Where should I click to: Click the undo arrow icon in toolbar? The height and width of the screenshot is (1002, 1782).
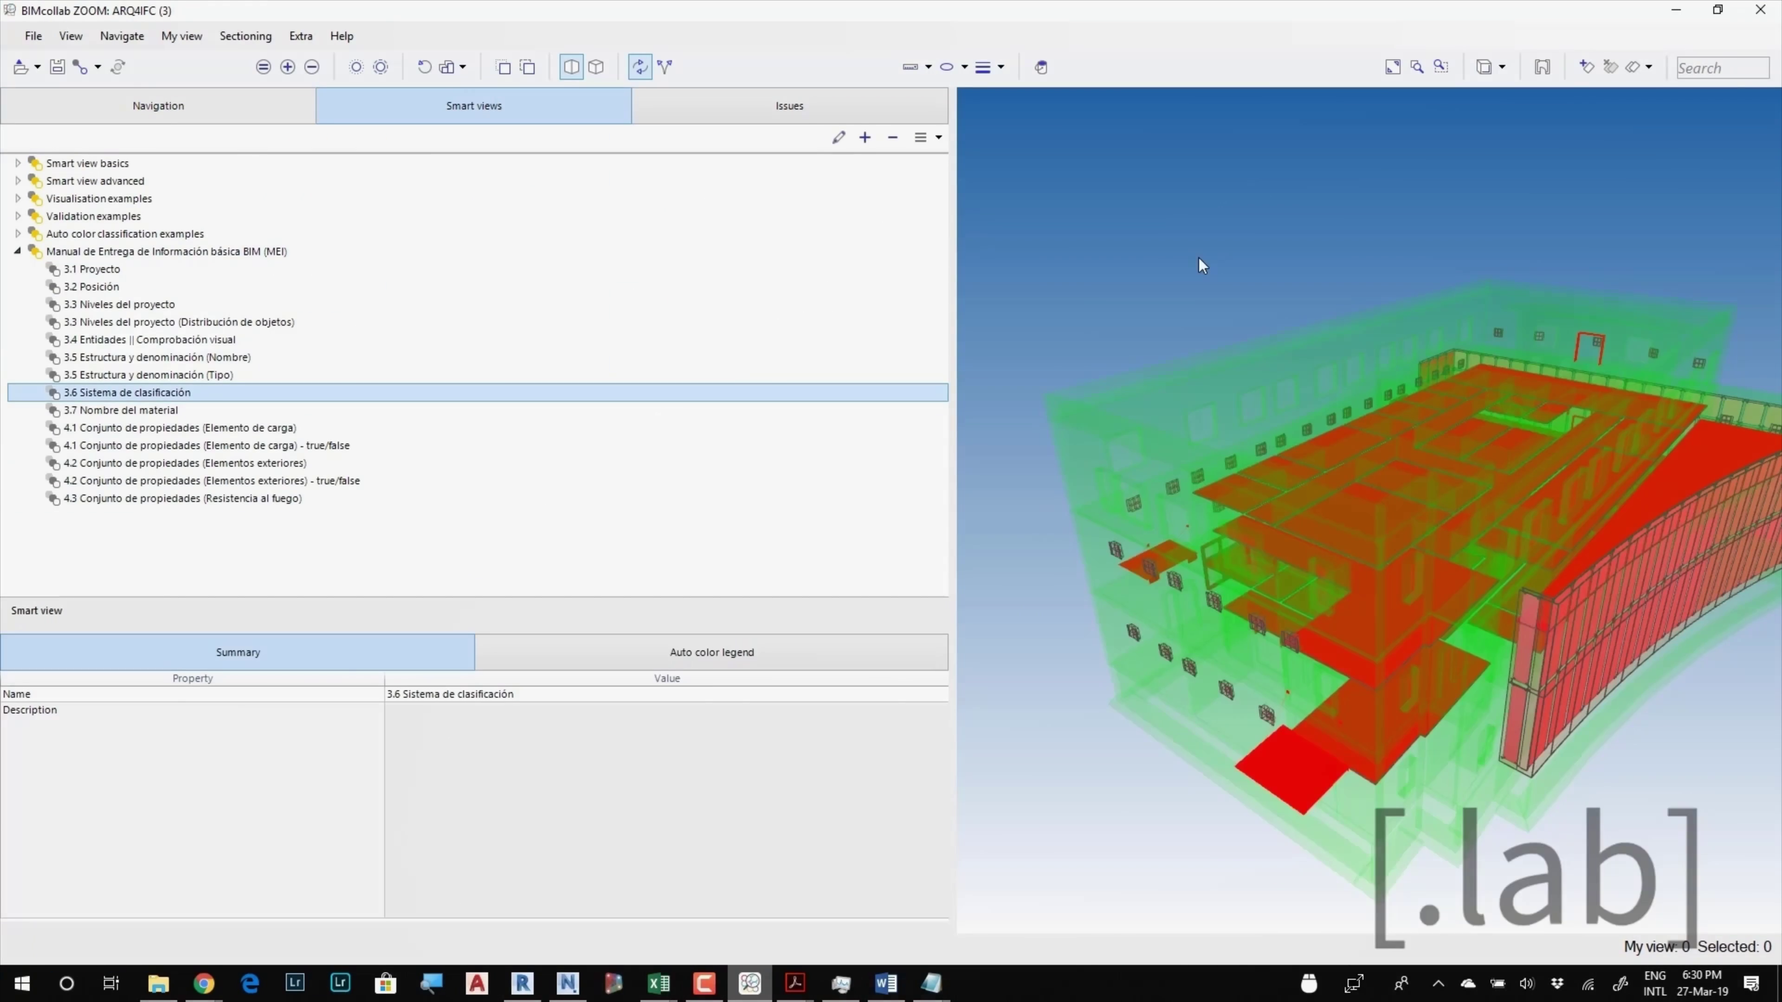tap(424, 67)
